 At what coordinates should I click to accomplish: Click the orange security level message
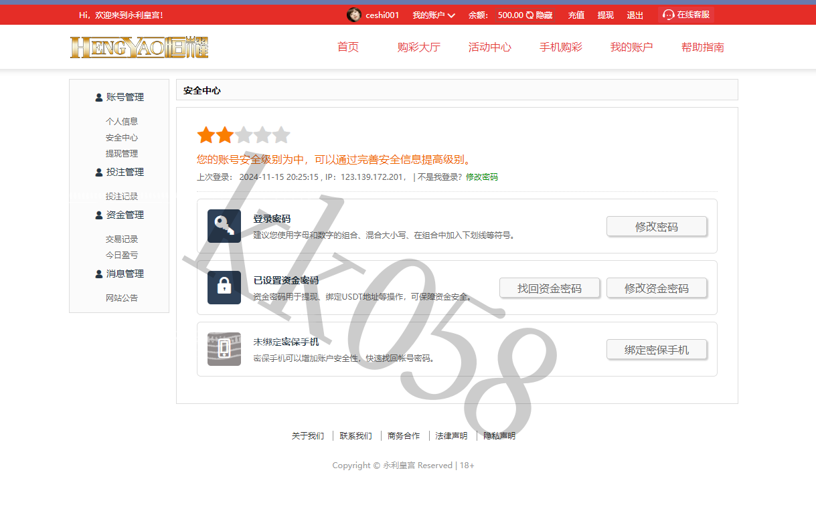click(x=335, y=160)
